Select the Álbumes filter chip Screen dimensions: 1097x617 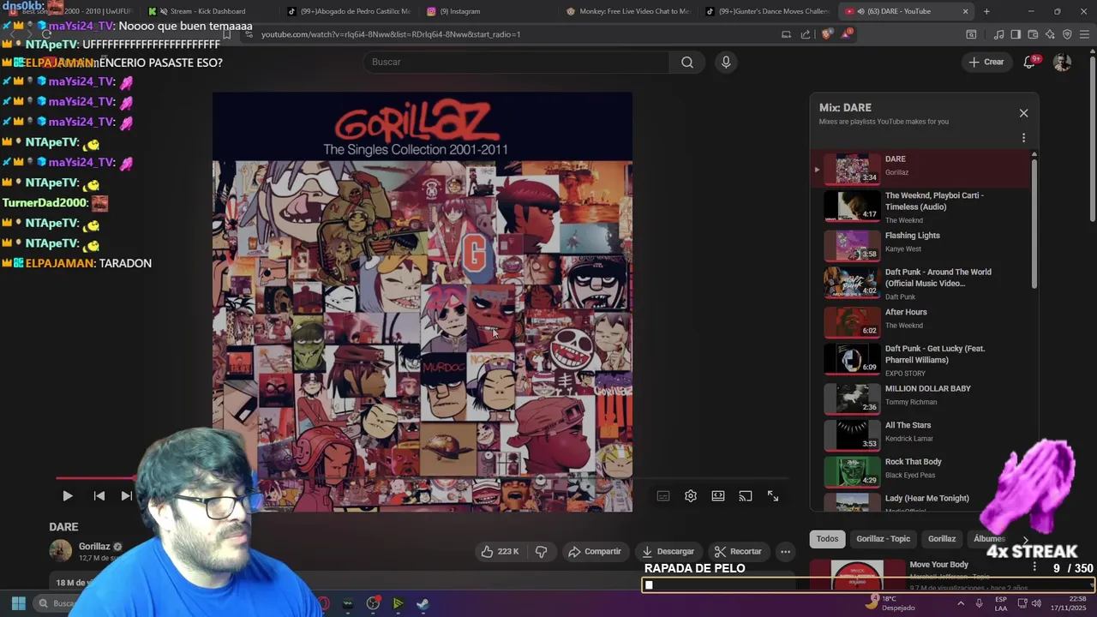989,539
